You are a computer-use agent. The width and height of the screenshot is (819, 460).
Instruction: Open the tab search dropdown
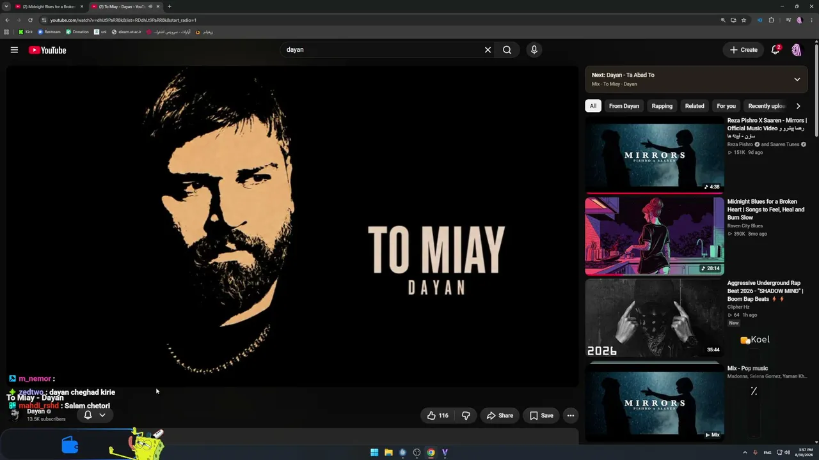6,6
